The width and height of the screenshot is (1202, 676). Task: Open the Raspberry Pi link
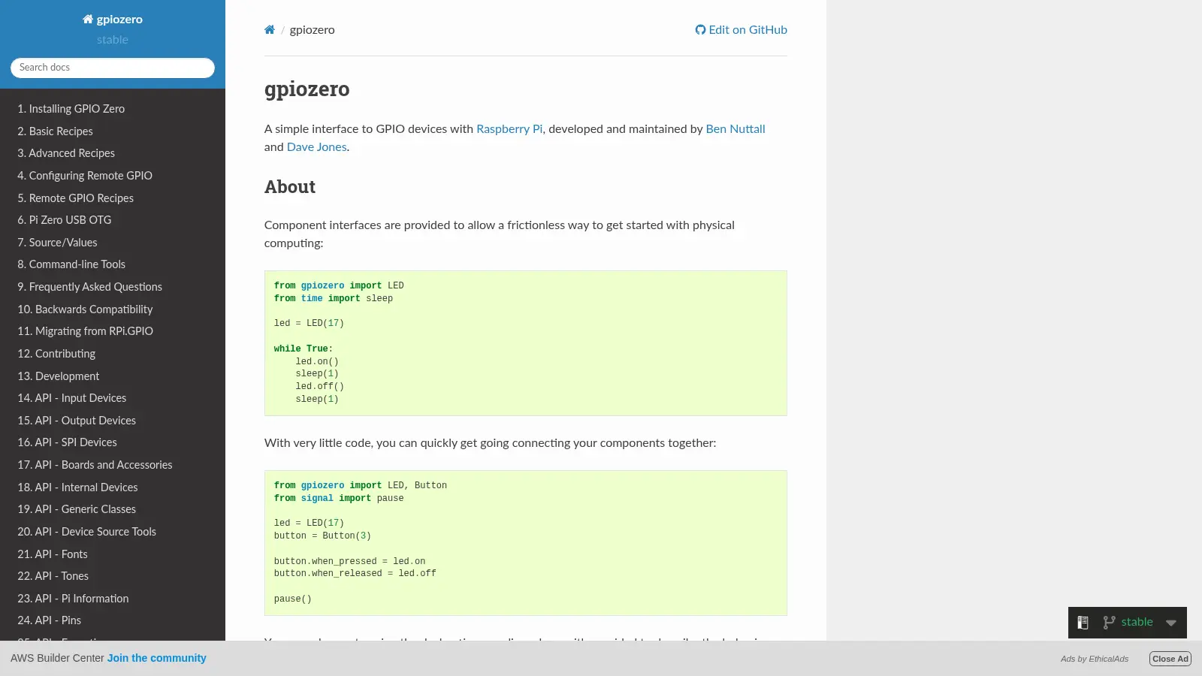509,129
